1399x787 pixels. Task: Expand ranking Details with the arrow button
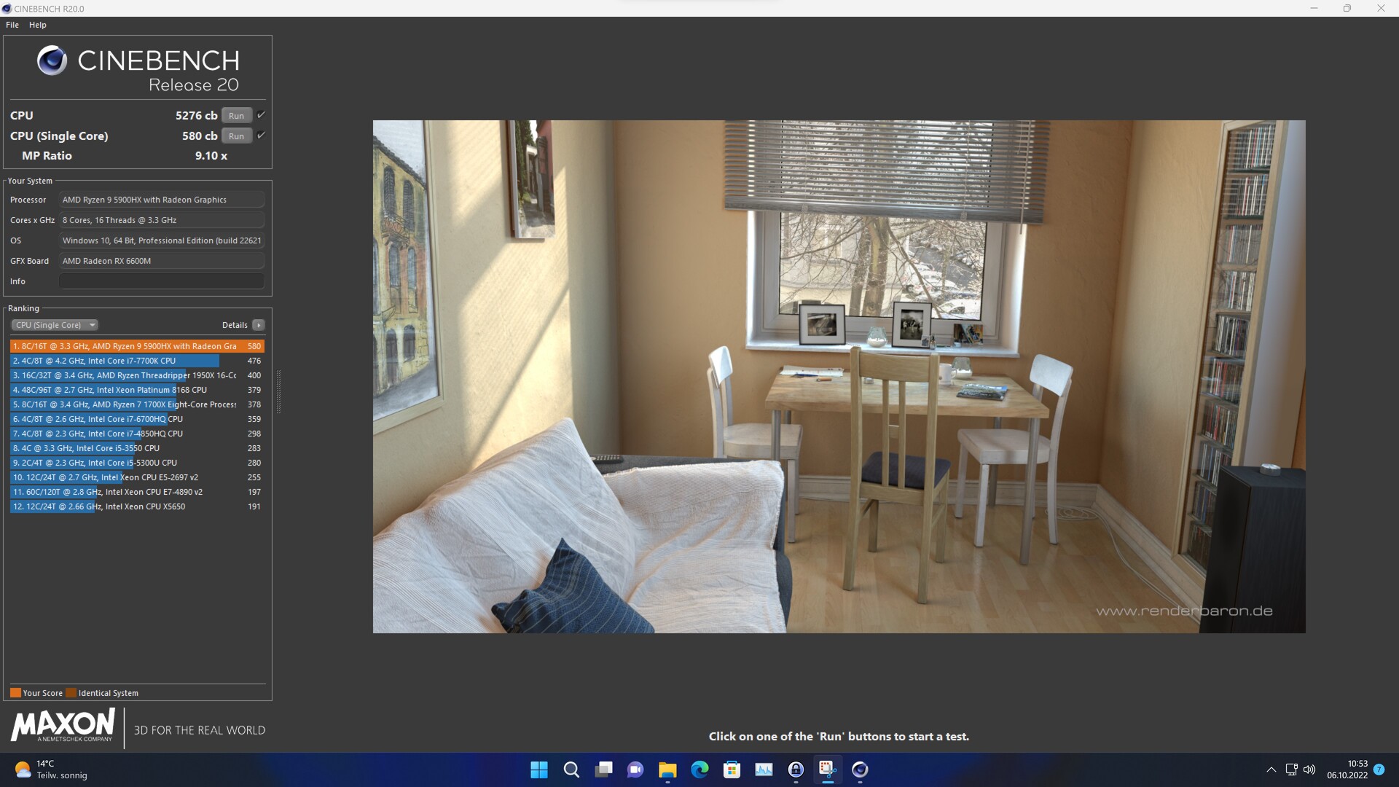[259, 325]
